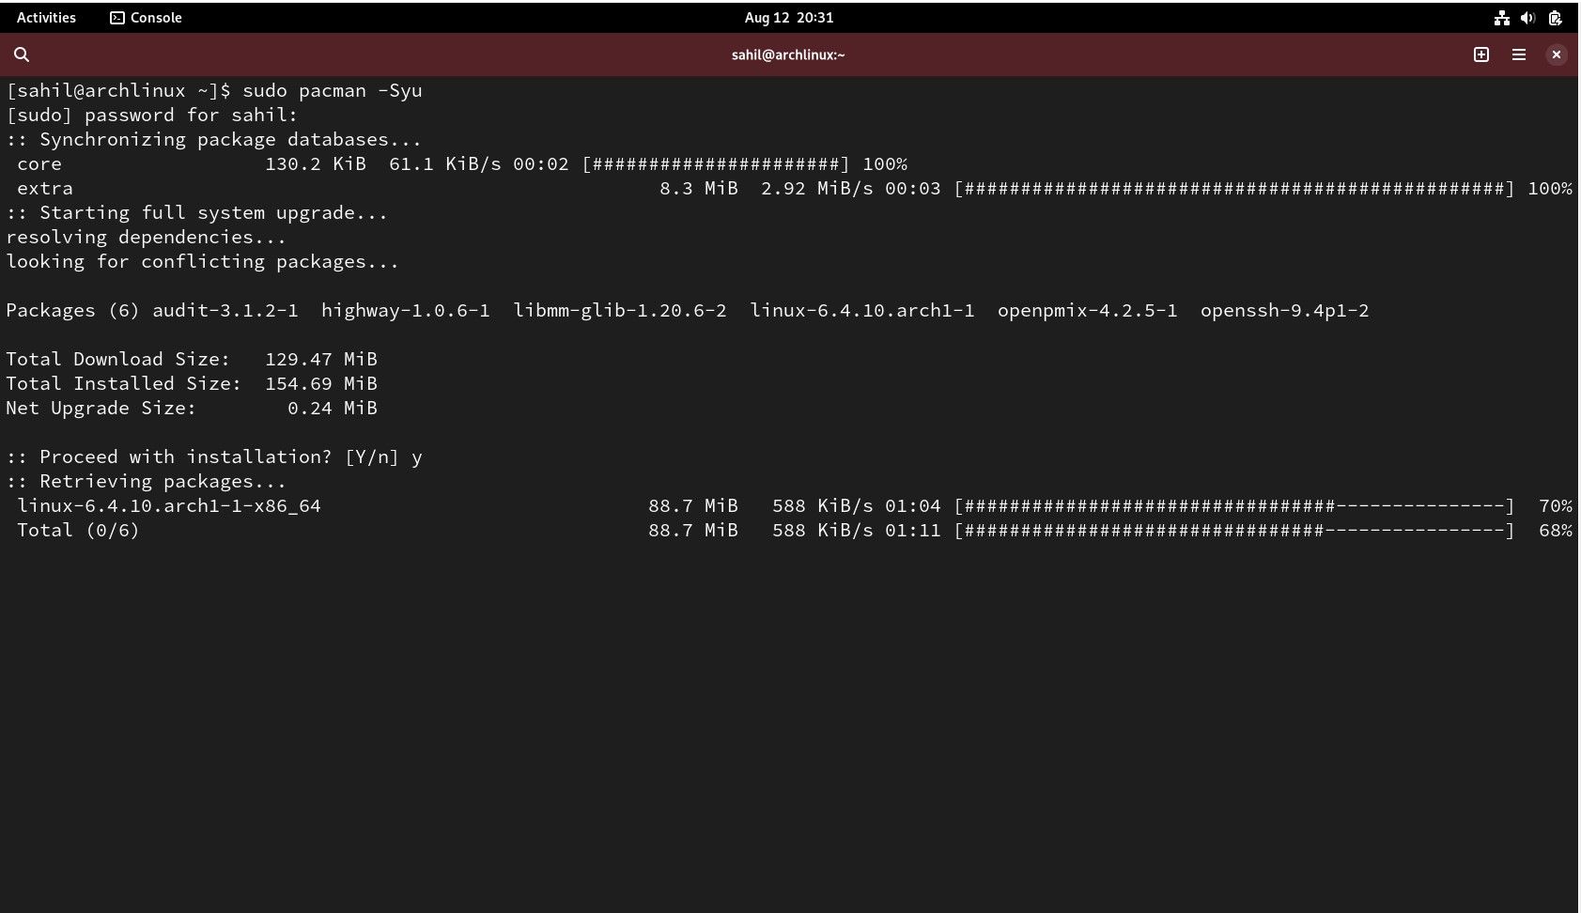Open a new terminal tab with the plus icon
1581x913 pixels.
click(1481, 54)
